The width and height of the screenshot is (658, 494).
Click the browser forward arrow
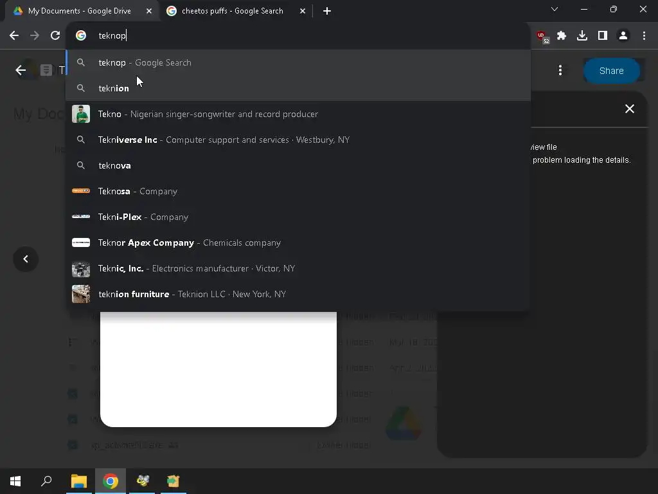[35, 36]
